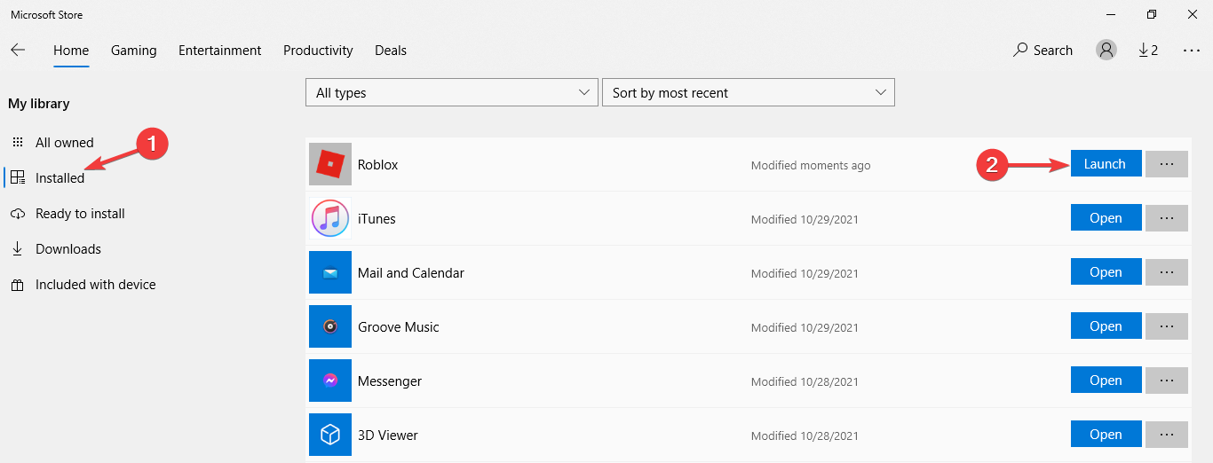Open more options for Roblox
Image resolution: width=1213 pixels, height=463 pixels.
1167,164
